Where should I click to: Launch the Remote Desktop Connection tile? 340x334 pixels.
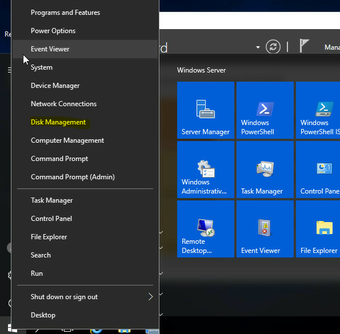point(206,229)
